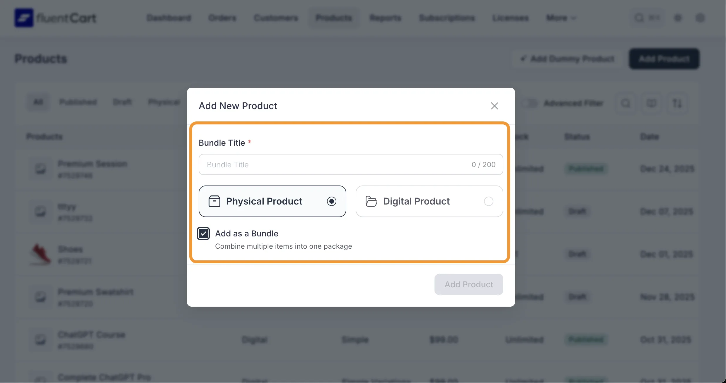
Task: Click the sparkle icon on Add Dummy Product
Action: [524, 59]
